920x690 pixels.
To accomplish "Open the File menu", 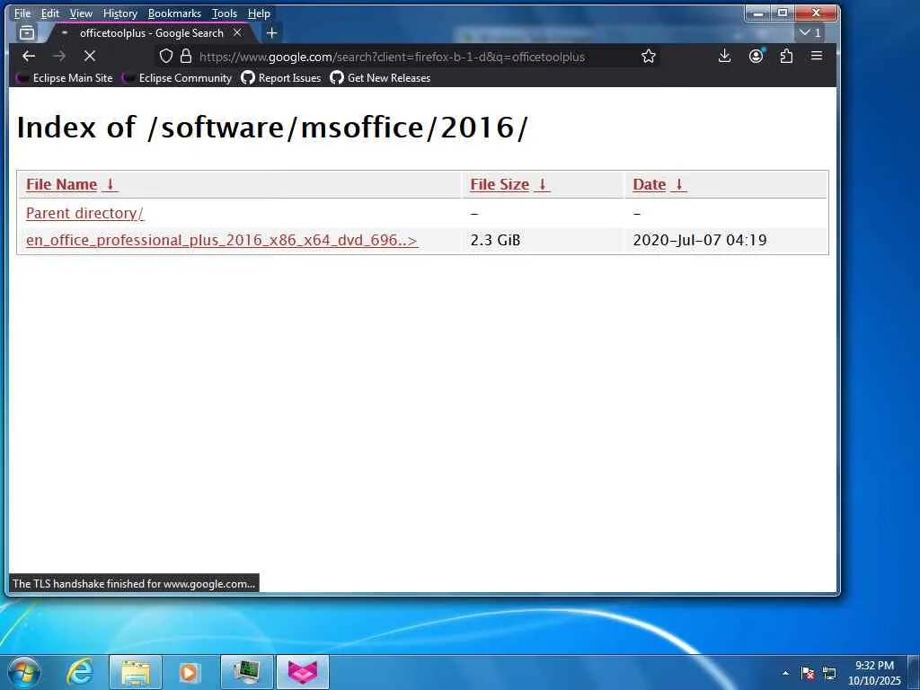I will coord(22,13).
